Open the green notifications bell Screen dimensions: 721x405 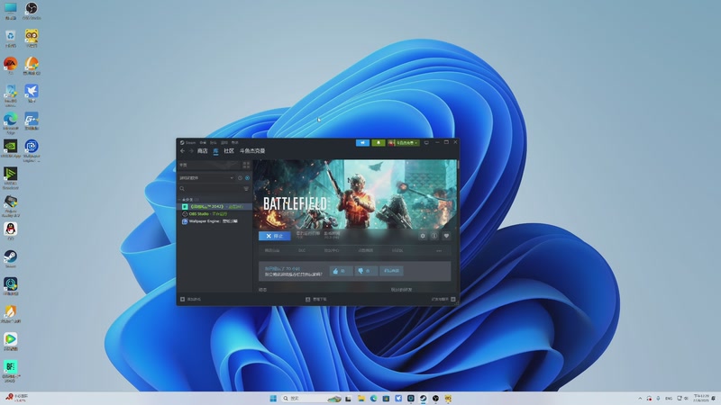coord(378,143)
